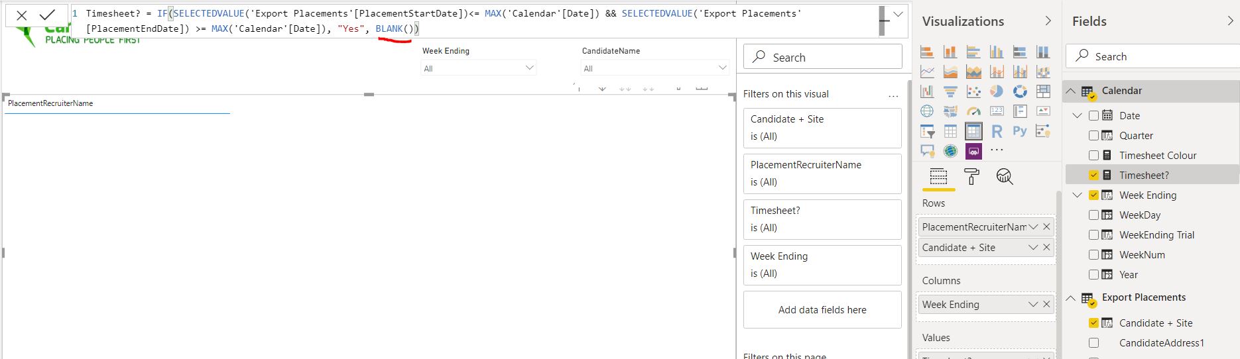The width and height of the screenshot is (1240, 359).
Task: Select the Treemap visual
Action: point(1043,91)
